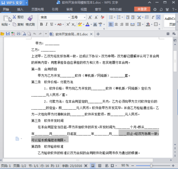Open the font name dropdown showing 宋体
Viewport: 178px width, 169px height.
[x=55, y=17]
